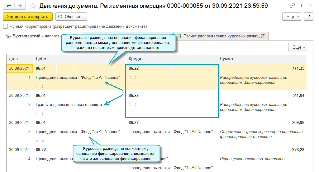Image resolution: width=319 pixels, height=172 pixels.
Task: Click the Дт/Кт icon on the accounting tab
Action: pyautogui.click(x=8, y=36)
